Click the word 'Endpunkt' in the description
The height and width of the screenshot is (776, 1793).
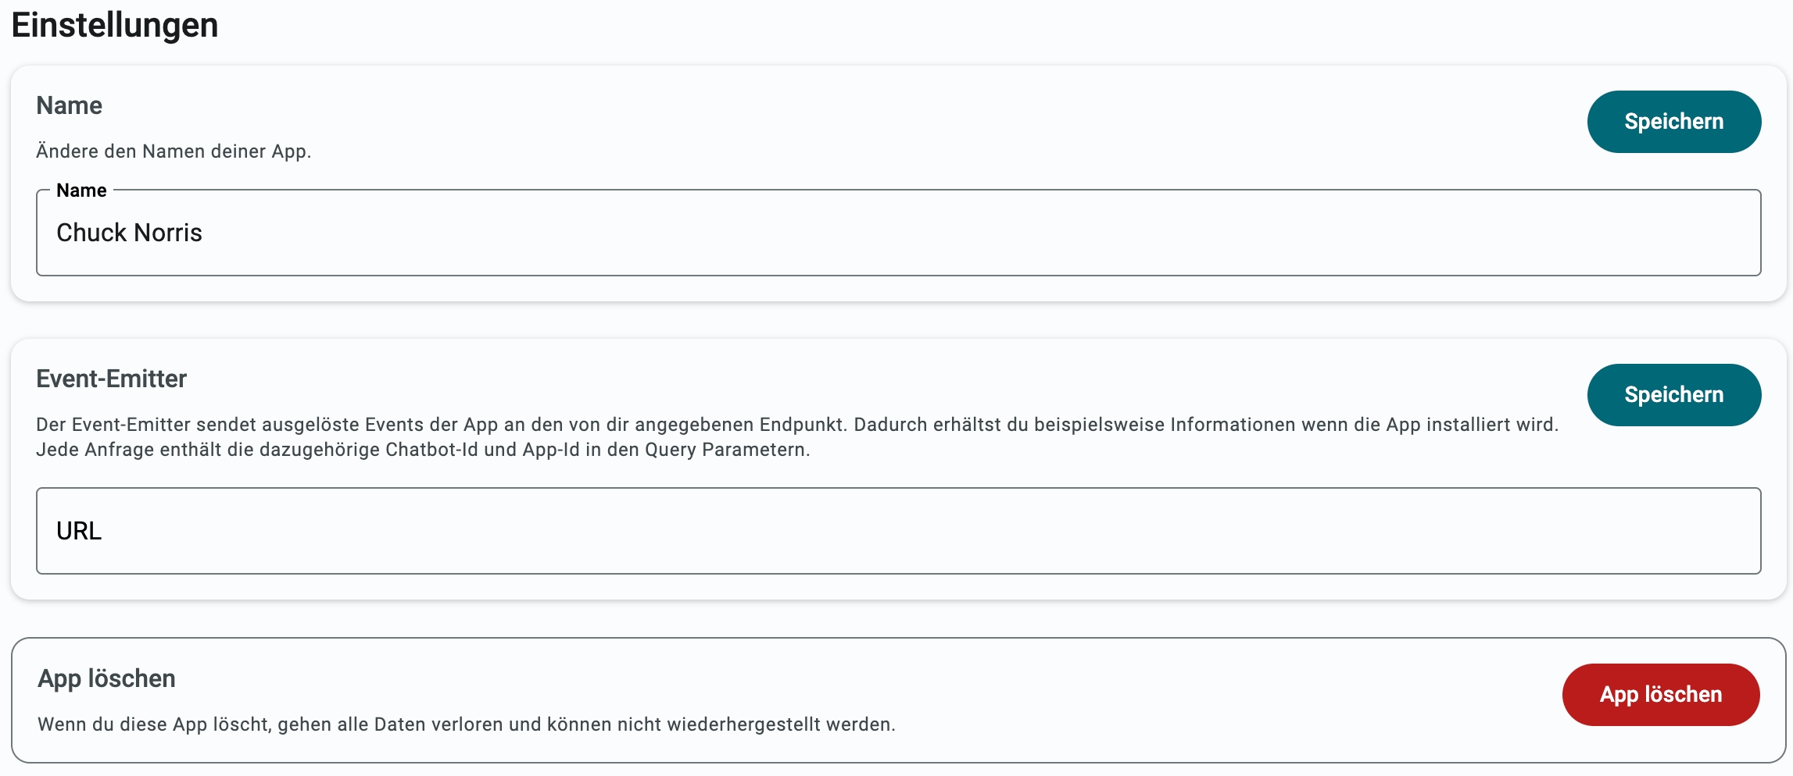tap(803, 425)
